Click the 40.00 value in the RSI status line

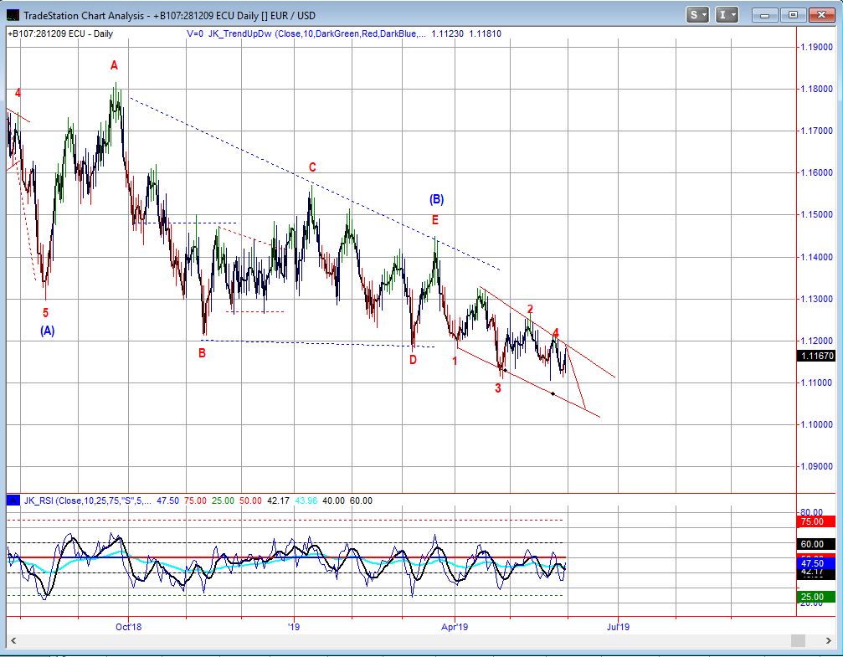[333, 500]
